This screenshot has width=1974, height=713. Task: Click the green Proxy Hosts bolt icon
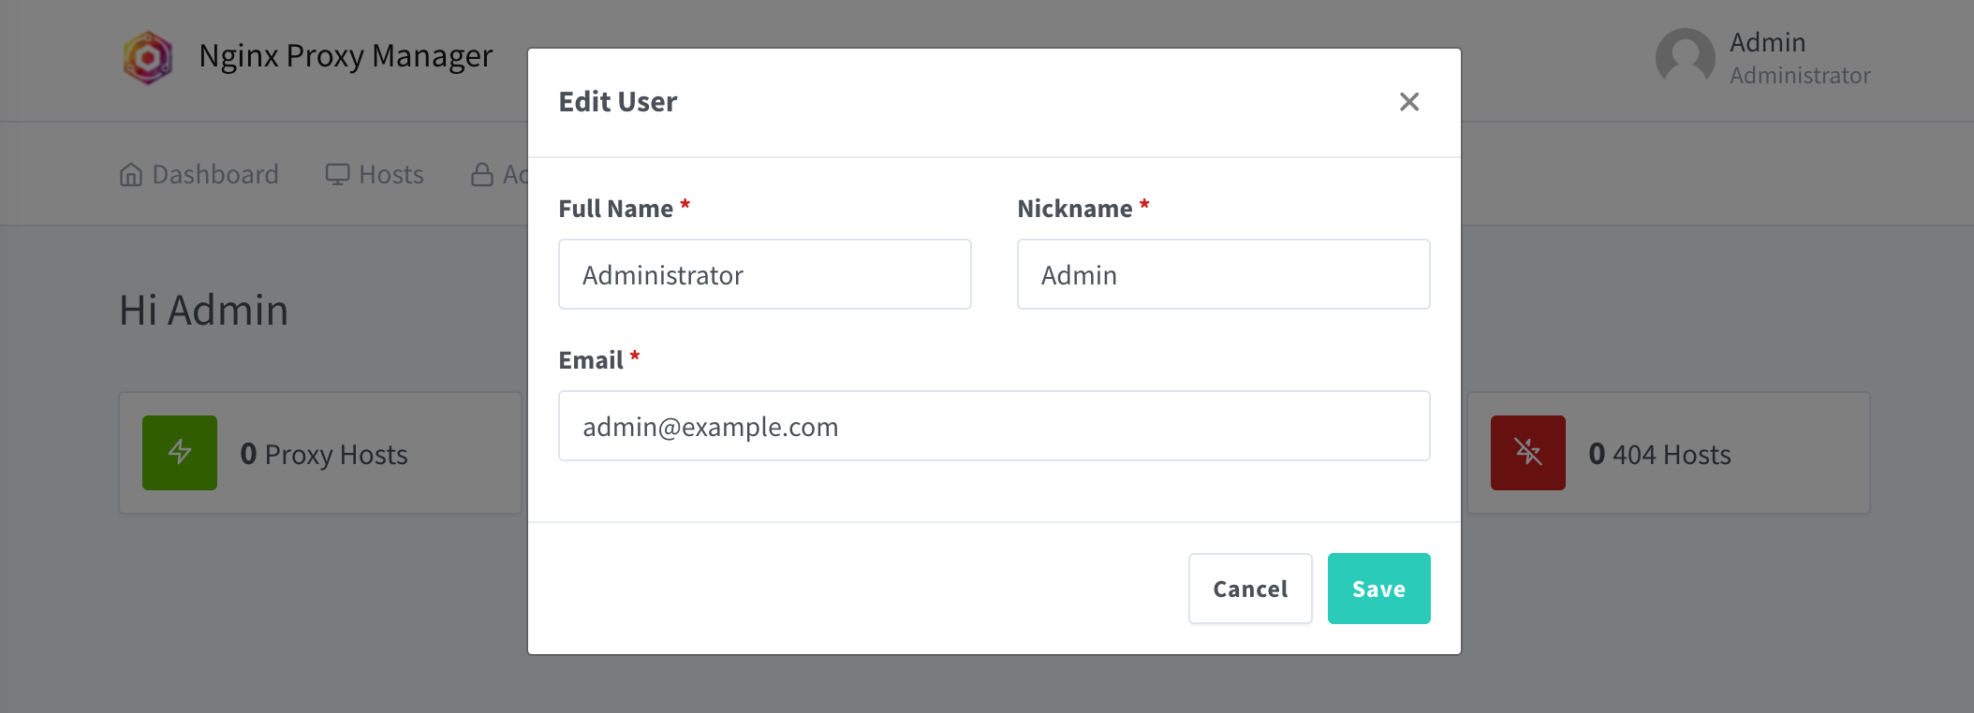(180, 453)
